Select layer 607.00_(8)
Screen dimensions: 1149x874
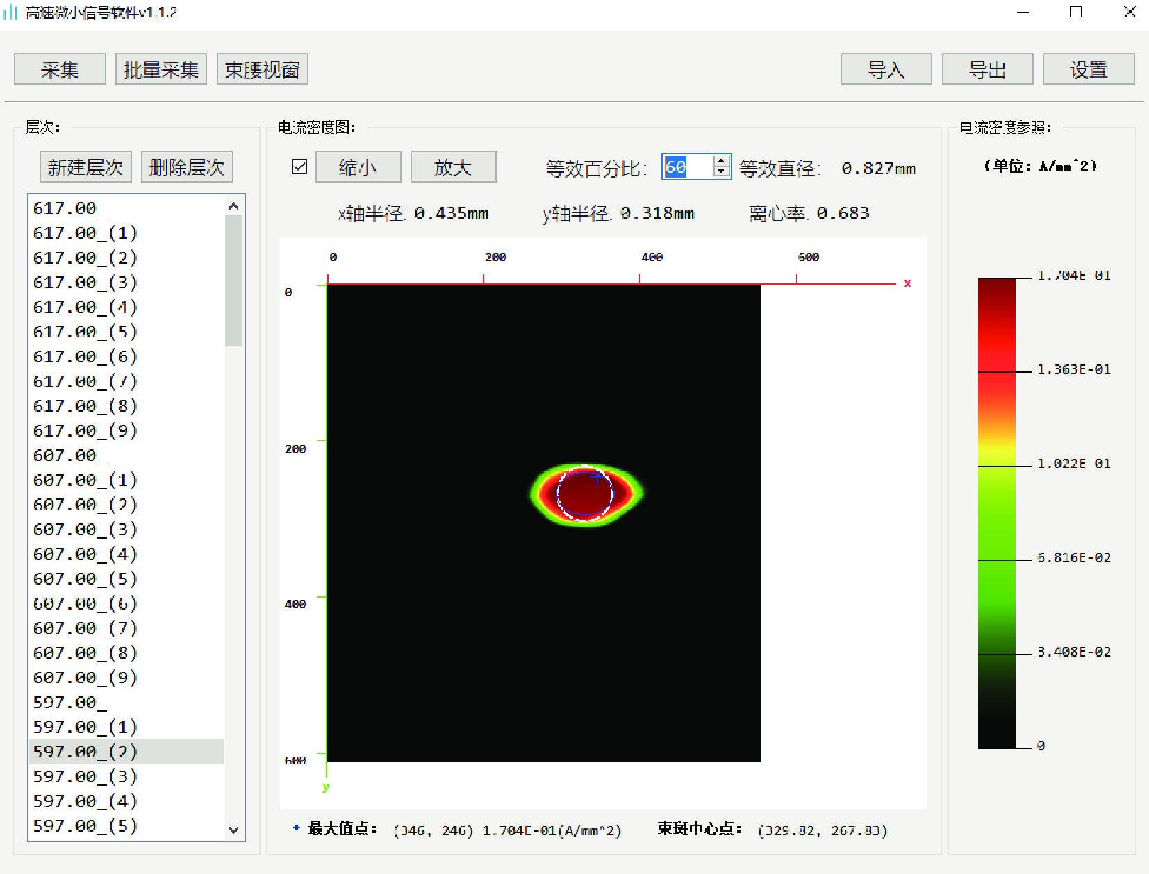pos(126,653)
